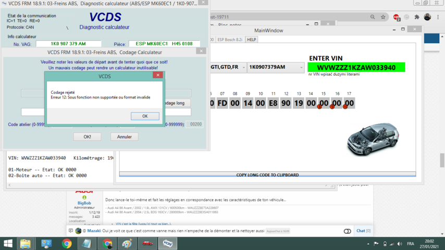Click the Mazaki username in the chat bar

(x=94, y=231)
